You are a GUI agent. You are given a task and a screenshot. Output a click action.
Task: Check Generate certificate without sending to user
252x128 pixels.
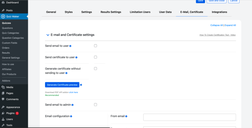click(95, 69)
